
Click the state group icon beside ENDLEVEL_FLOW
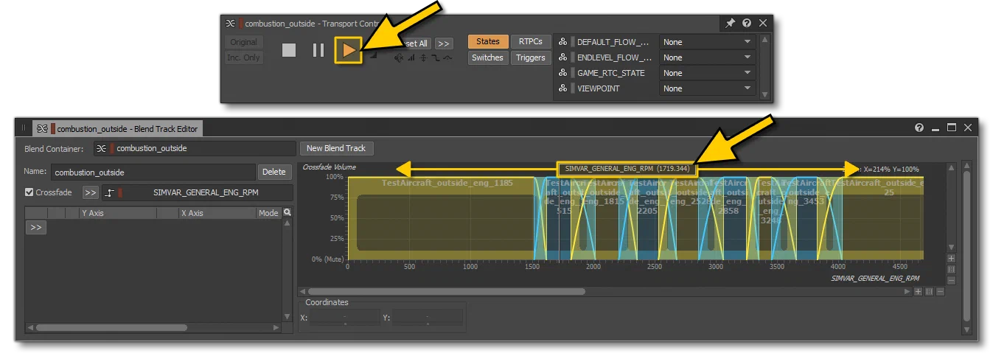pyautogui.click(x=563, y=57)
